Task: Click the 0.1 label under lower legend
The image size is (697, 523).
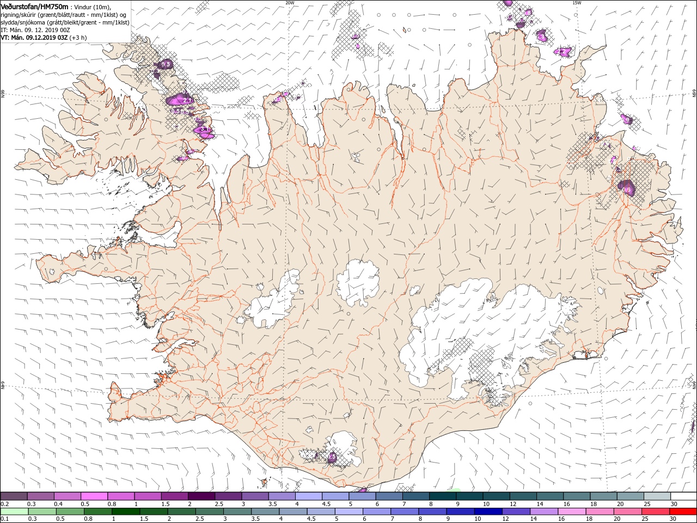Action: (4, 519)
